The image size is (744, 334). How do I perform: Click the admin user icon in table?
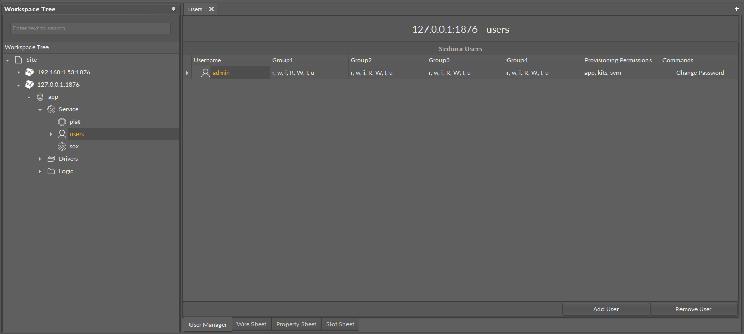205,73
